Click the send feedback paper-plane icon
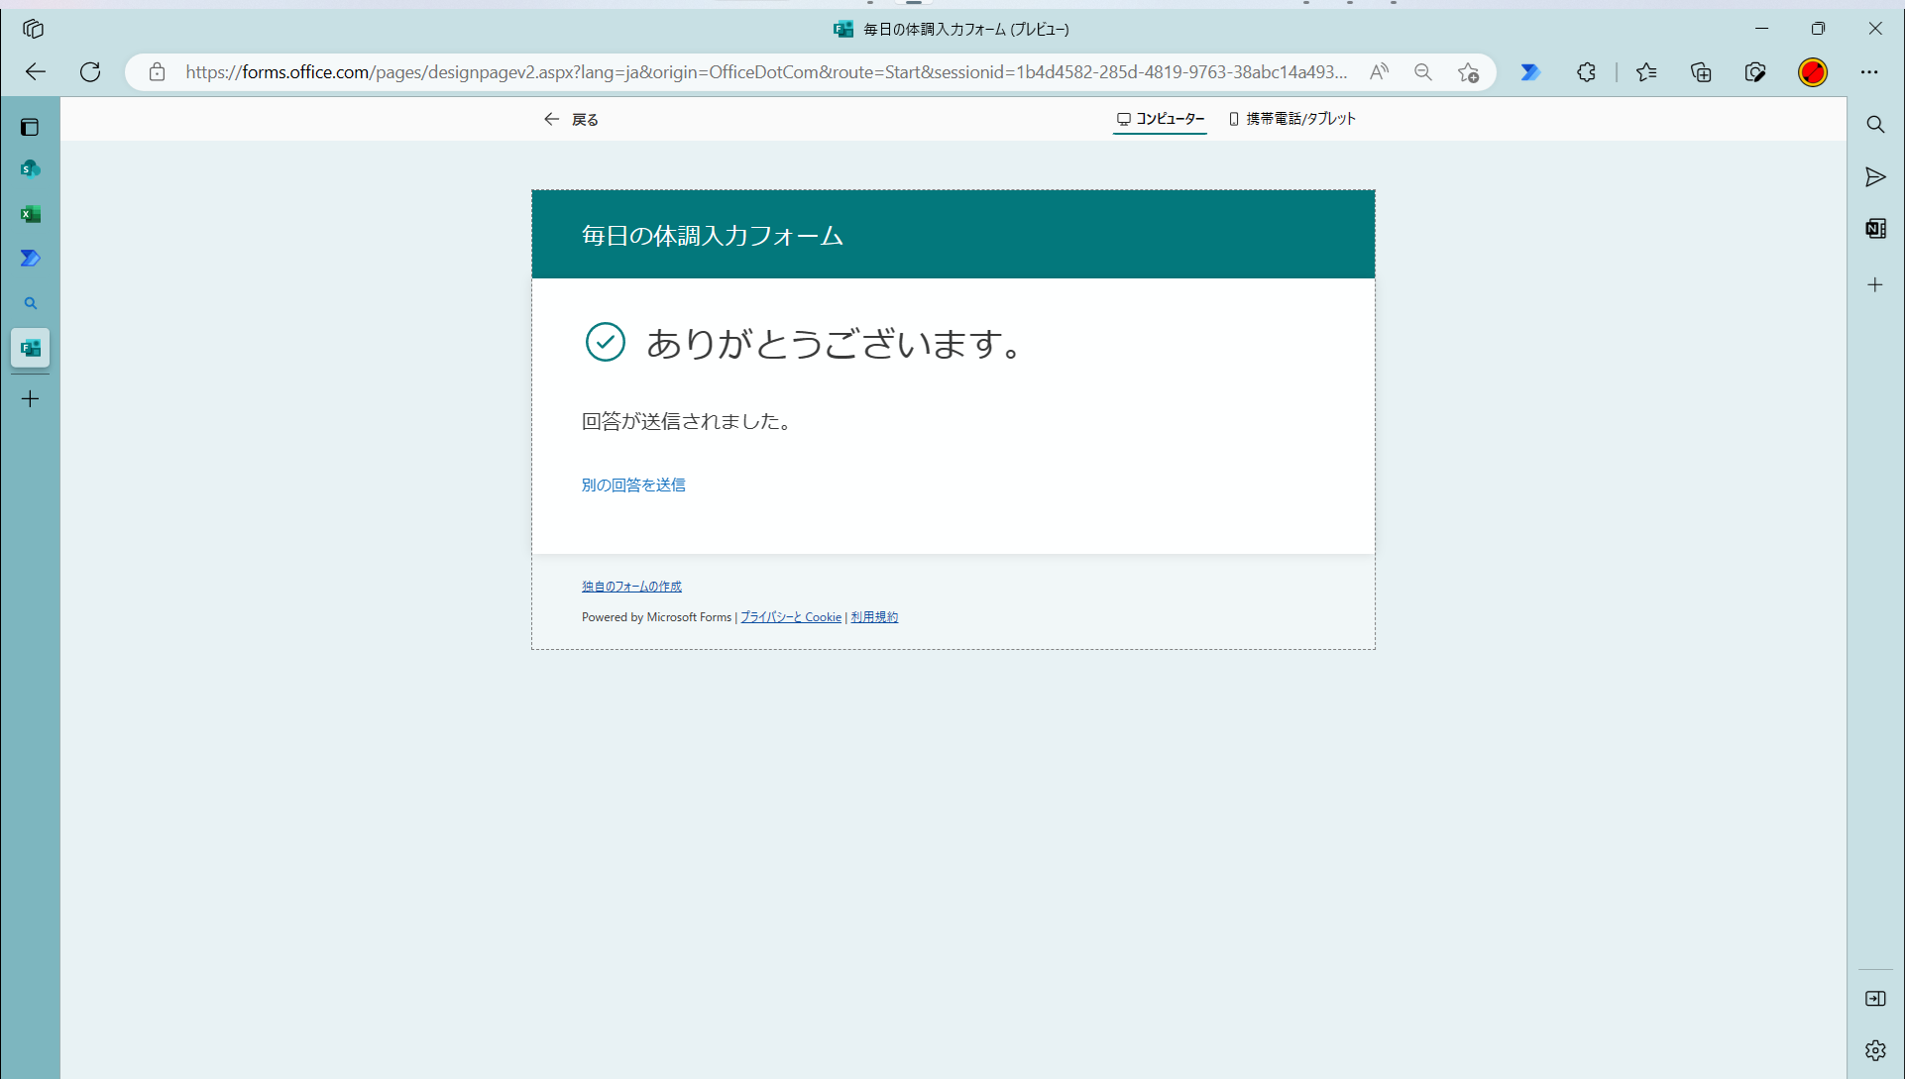This screenshot has height=1079, width=1905. tap(1875, 177)
